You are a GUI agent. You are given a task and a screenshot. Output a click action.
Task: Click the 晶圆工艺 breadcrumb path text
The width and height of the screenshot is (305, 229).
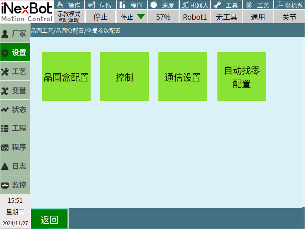click(42, 31)
